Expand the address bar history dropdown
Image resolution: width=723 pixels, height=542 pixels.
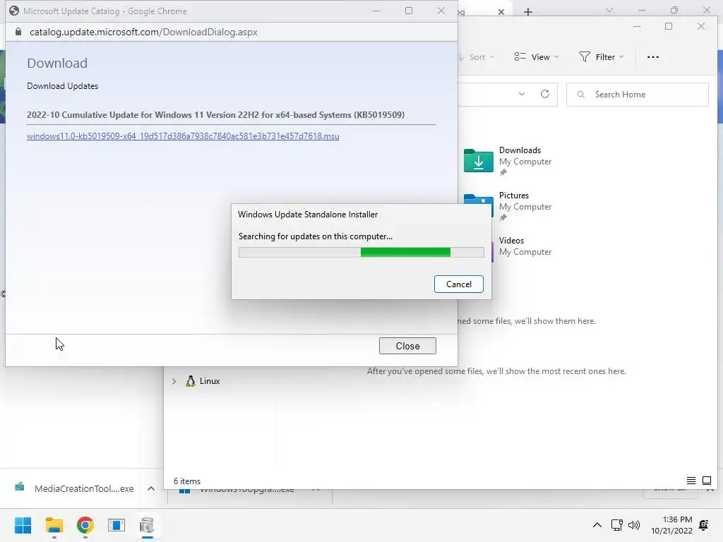(x=522, y=94)
